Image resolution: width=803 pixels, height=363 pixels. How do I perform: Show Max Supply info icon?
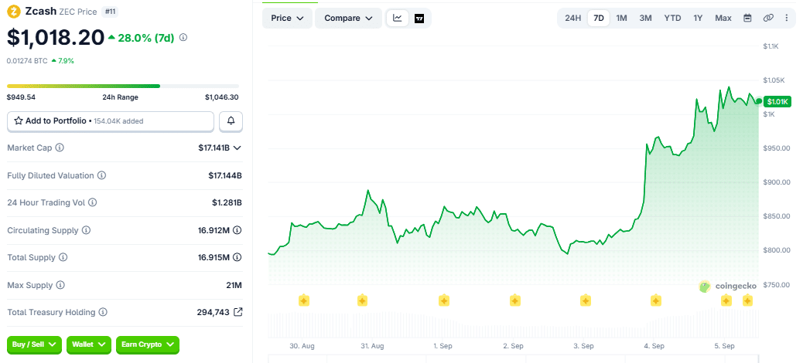60,285
